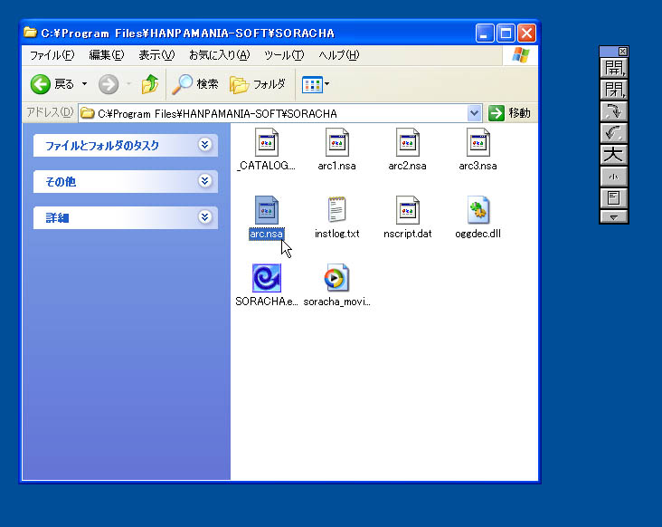Click the oggdec.dll filename label
Screen dimensions: 662x527
[478, 234]
